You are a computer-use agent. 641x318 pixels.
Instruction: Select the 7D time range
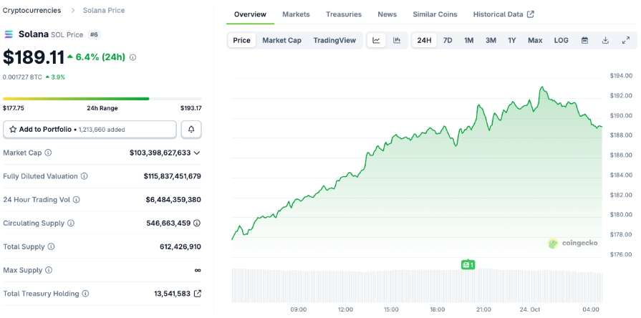pyautogui.click(x=448, y=40)
